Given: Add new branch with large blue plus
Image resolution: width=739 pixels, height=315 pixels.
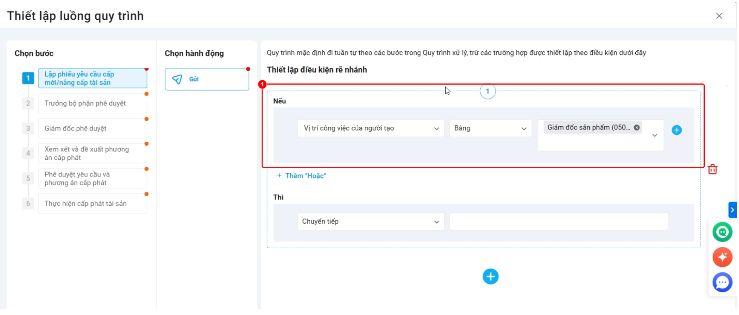Looking at the screenshot, I should tap(490, 277).
